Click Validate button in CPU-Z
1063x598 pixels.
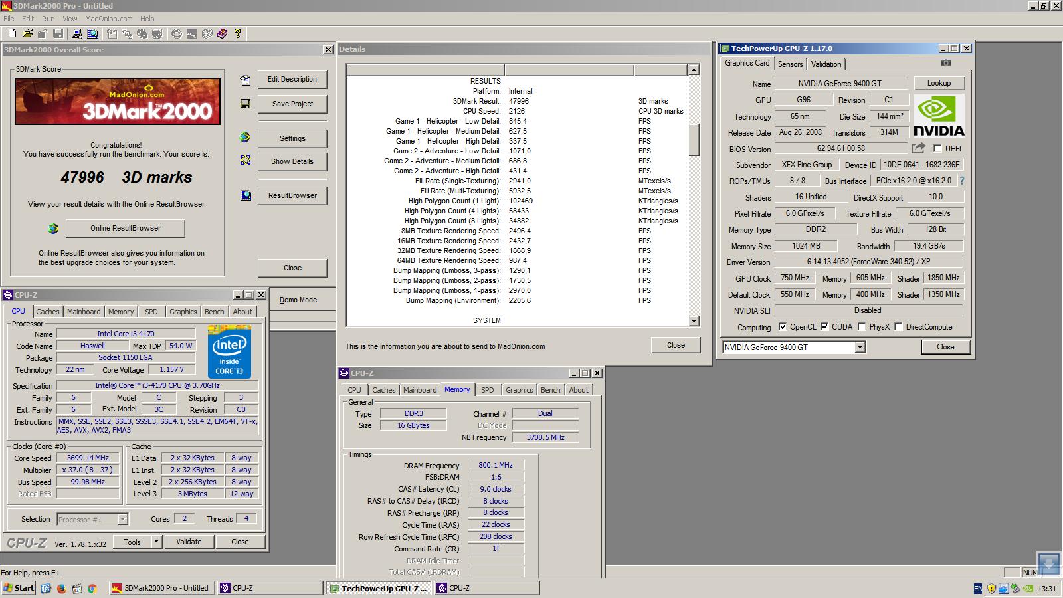(x=189, y=542)
